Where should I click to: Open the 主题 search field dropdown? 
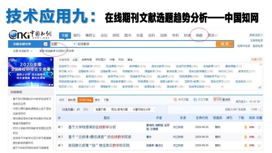[75, 44]
